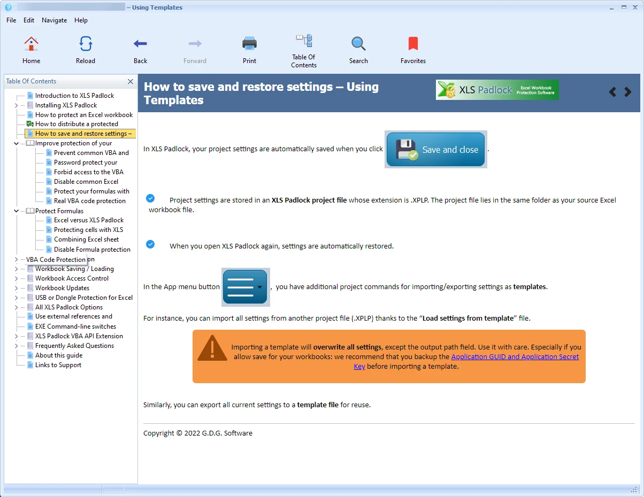Screen dimensions: 644x497
Task: Click the XLS Padlock logo banner
Action: tap(497, 90)
